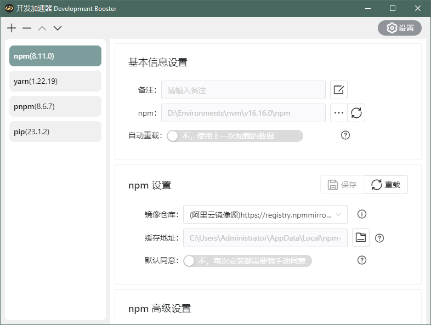Show info icon beside mirror registry dropdown
Viewport: 431px width, 325px height.
coord(361,214)
